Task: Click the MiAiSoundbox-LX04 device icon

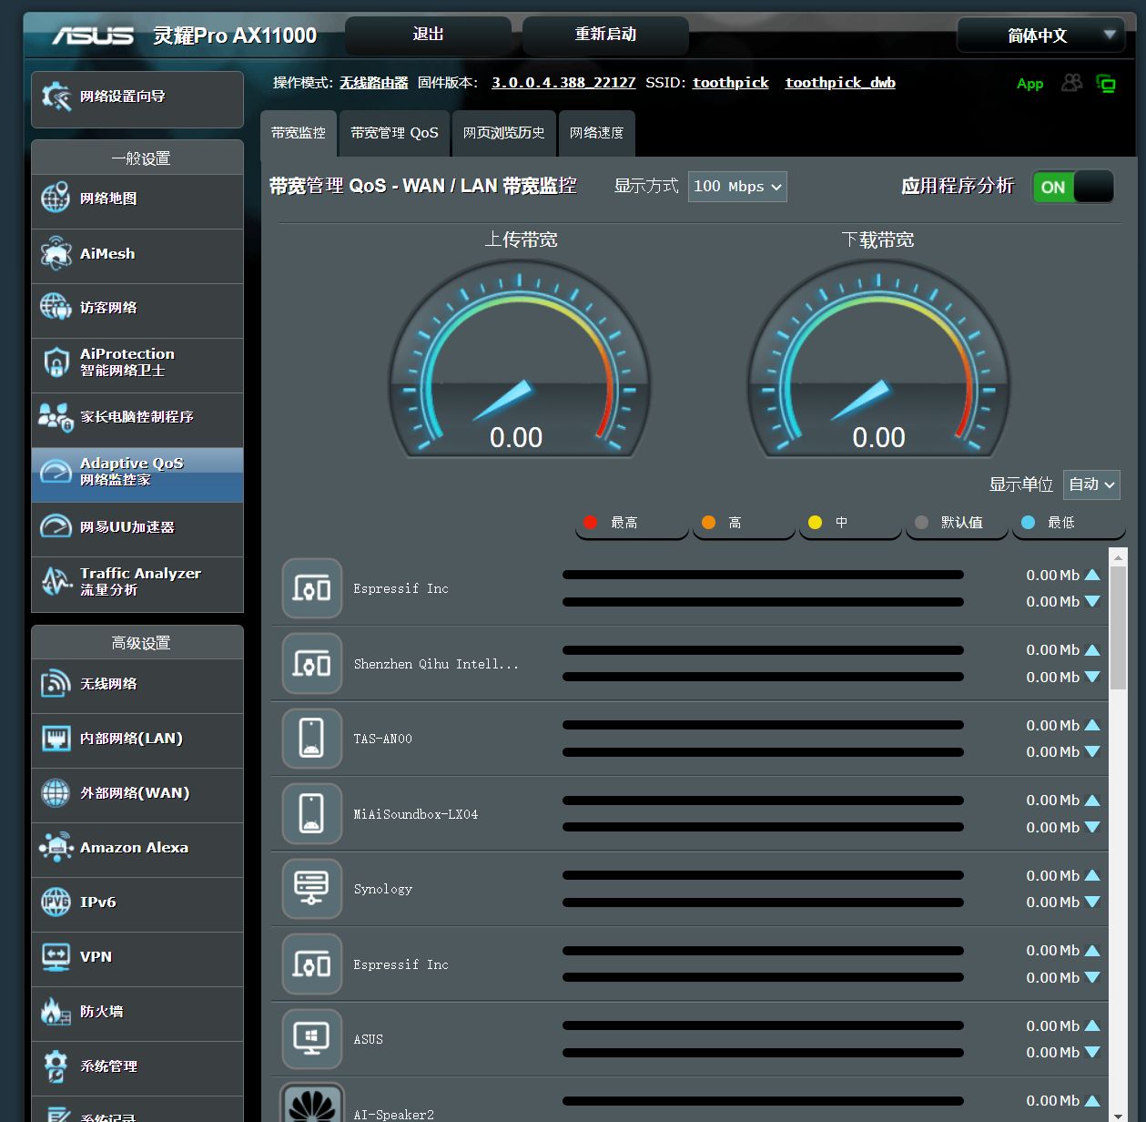Action: point(312,814)
